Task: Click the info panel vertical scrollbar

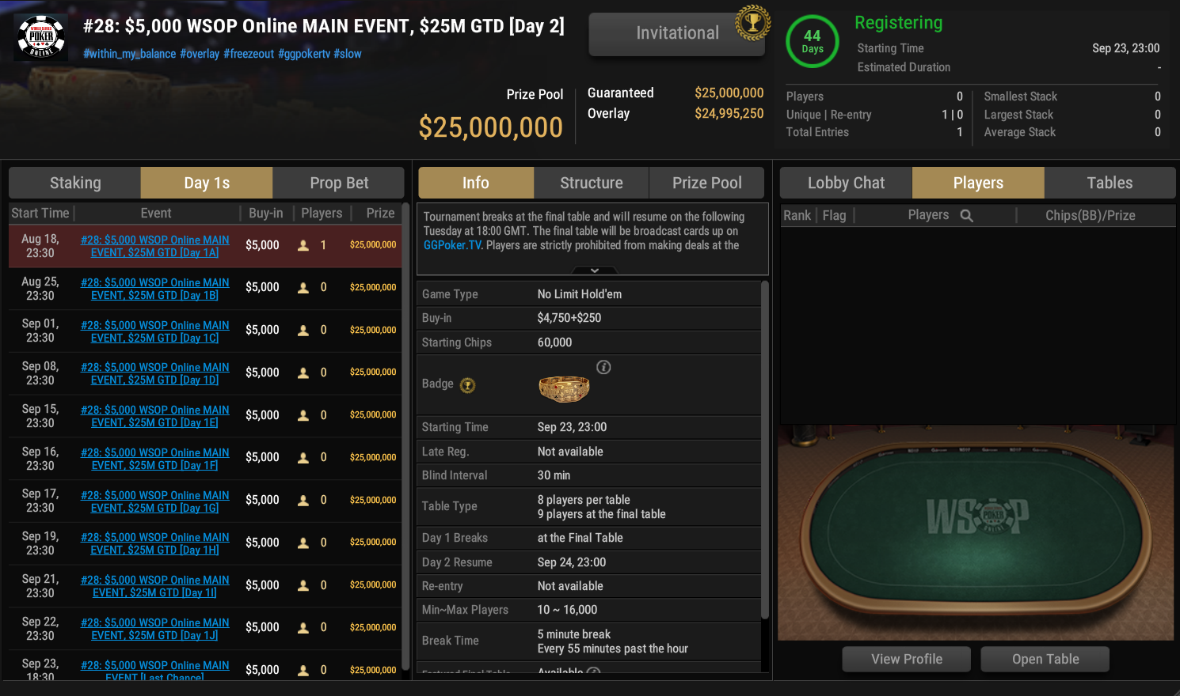Action: 765,450
